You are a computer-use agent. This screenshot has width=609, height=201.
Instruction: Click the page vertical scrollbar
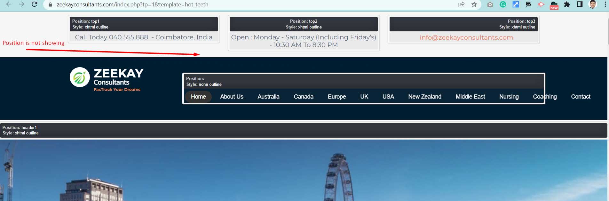point(608,31)
